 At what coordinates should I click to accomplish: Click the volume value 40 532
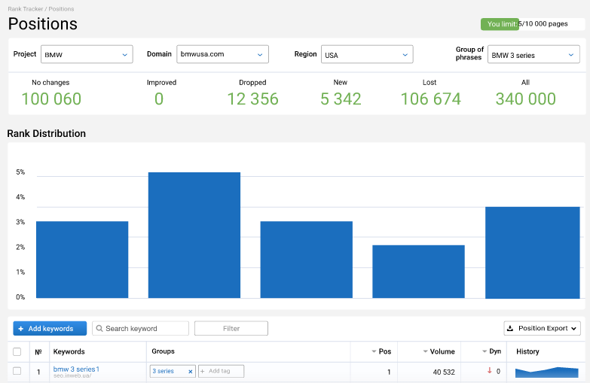[x=444, y=372]
